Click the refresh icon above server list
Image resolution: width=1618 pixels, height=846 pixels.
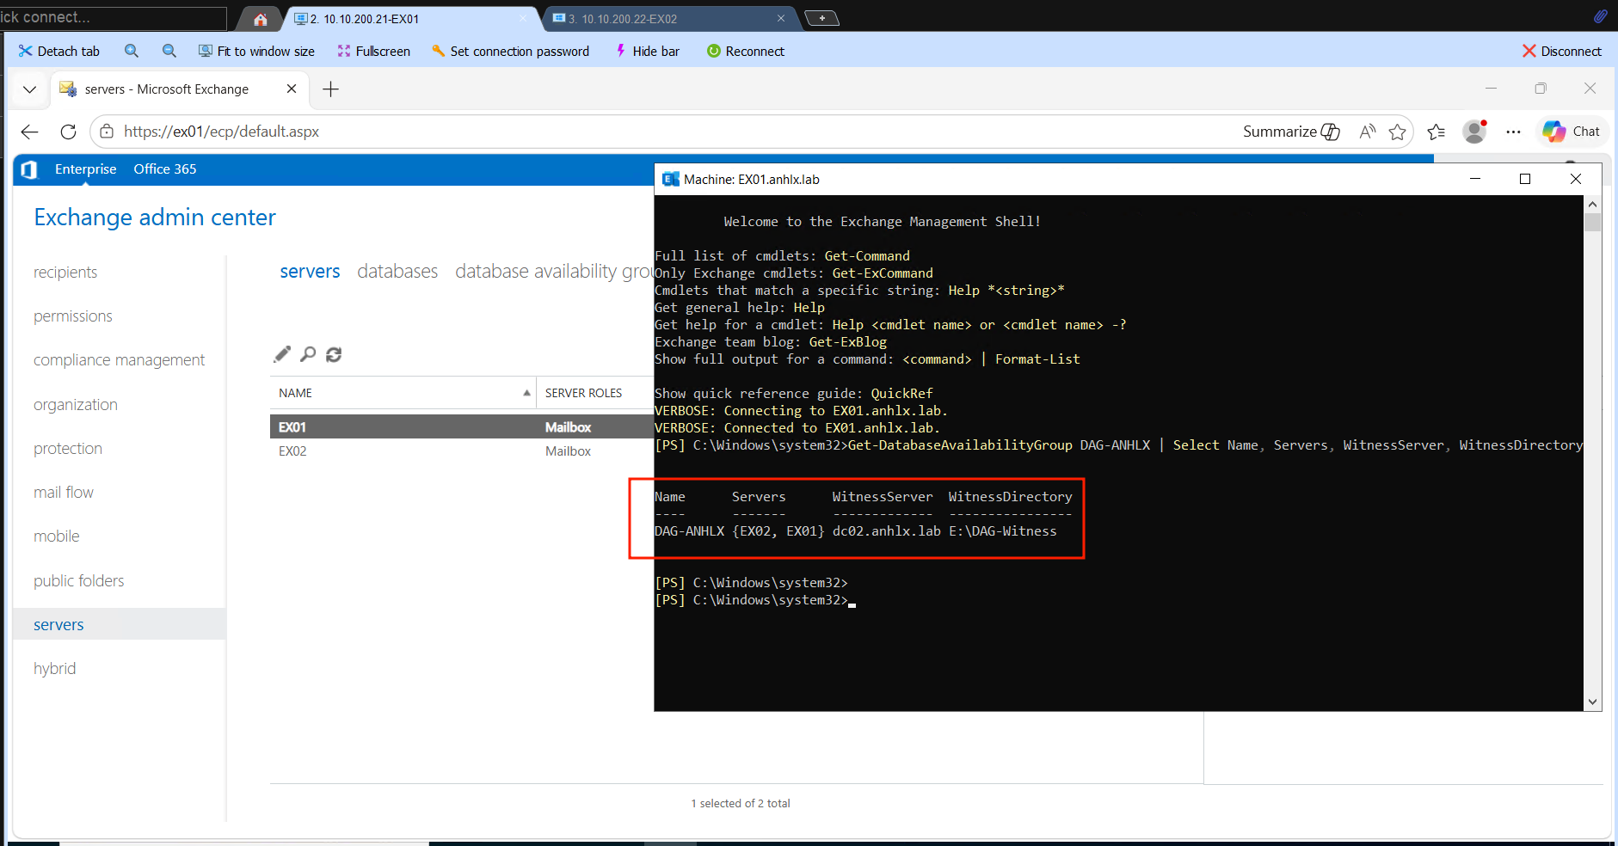click(334, 354)
